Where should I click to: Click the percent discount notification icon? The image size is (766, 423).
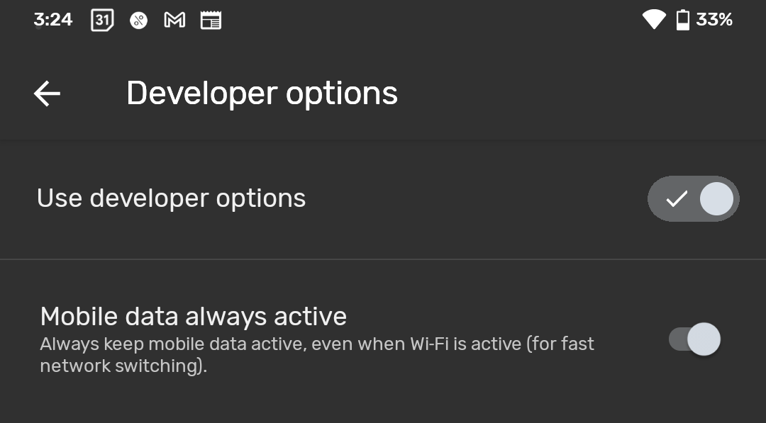click(138, 19)
